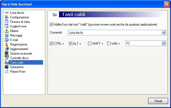Image resolution: width=171 pixels, height=108 pixels.
Task: Disable the use of hot keys checkbox
Action: pyautogui.click(x=51, y=24)
